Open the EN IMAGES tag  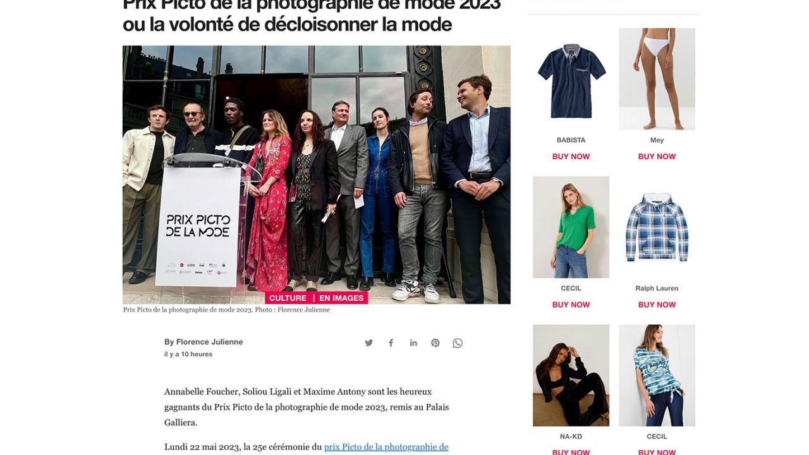coord(341,298)
